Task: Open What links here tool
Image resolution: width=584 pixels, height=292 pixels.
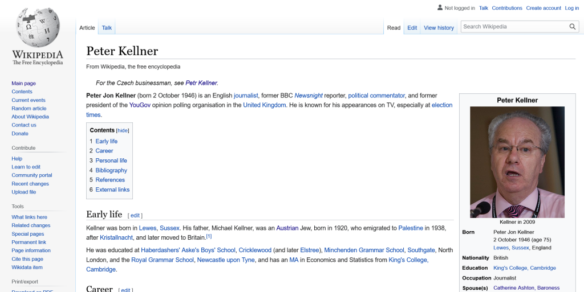Action: pyautogui.click(x=30, y=217)
